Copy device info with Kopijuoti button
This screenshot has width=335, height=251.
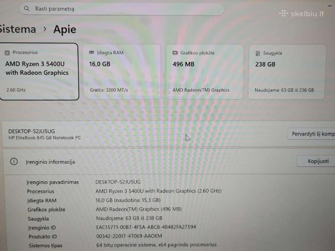click(x=316, y=161)
